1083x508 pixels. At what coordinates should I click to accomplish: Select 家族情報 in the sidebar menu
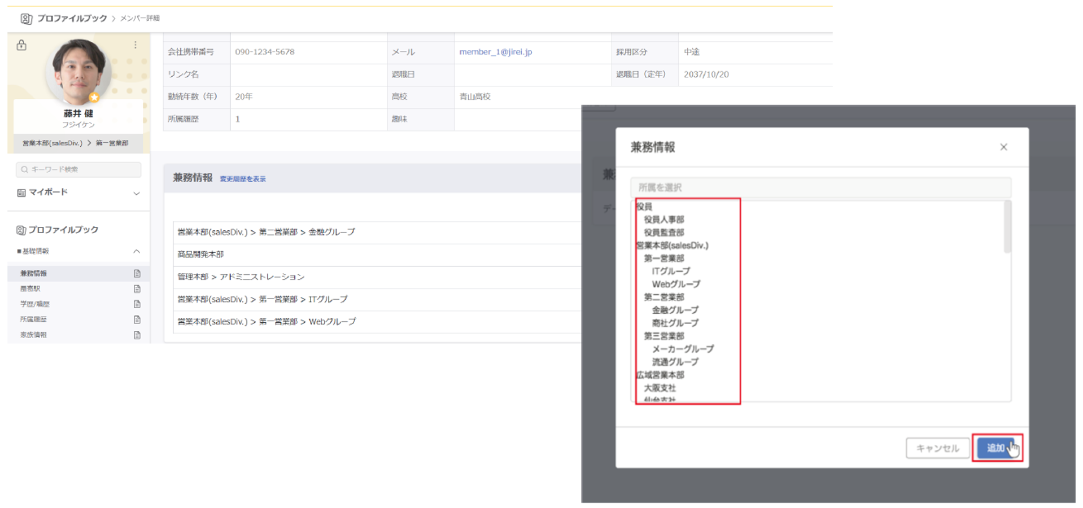(x=34, y=335)
